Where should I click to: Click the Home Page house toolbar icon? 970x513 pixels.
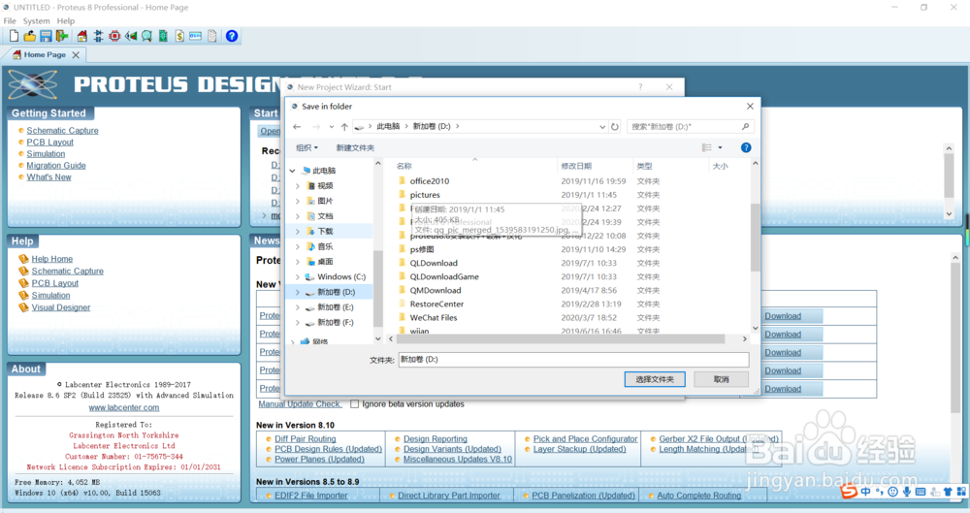tap(82, 36)
